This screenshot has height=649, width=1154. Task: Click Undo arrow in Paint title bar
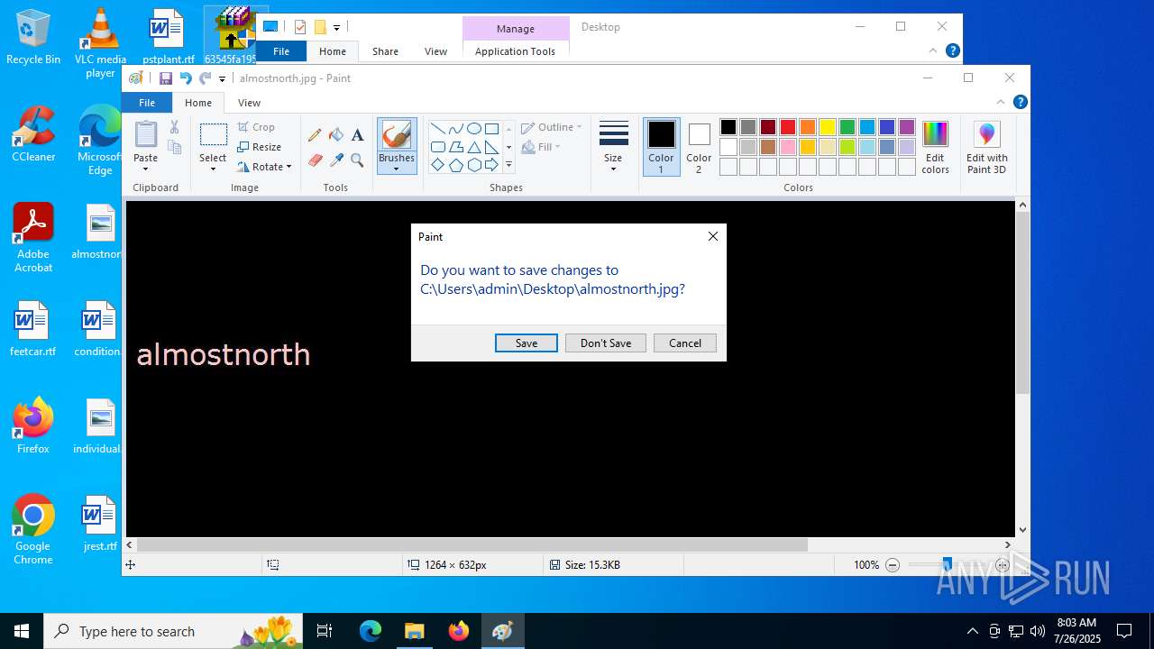point(186,78)
